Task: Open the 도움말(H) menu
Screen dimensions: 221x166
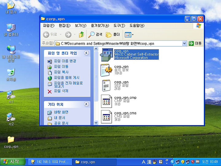Action: (x=137, y=26)
